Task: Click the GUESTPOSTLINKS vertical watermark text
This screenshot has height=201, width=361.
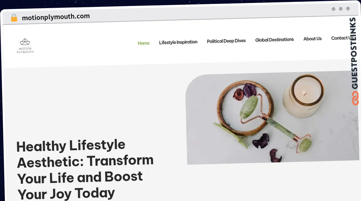Action: 355,53
